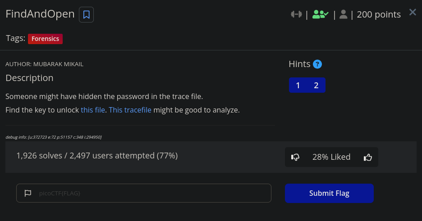
Task: Click the Hints question mark icon
Action: 317,64
